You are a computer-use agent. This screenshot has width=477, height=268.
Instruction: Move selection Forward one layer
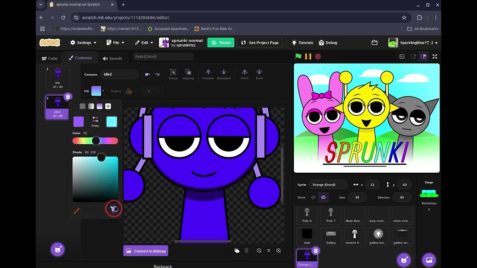pos(208,74)
